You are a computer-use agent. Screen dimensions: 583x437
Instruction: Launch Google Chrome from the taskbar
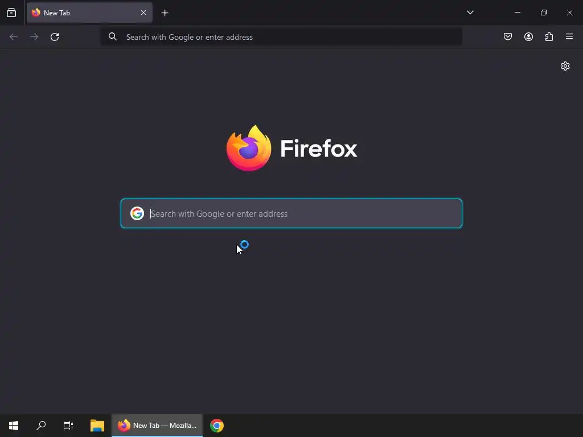[x=217, y=426]
